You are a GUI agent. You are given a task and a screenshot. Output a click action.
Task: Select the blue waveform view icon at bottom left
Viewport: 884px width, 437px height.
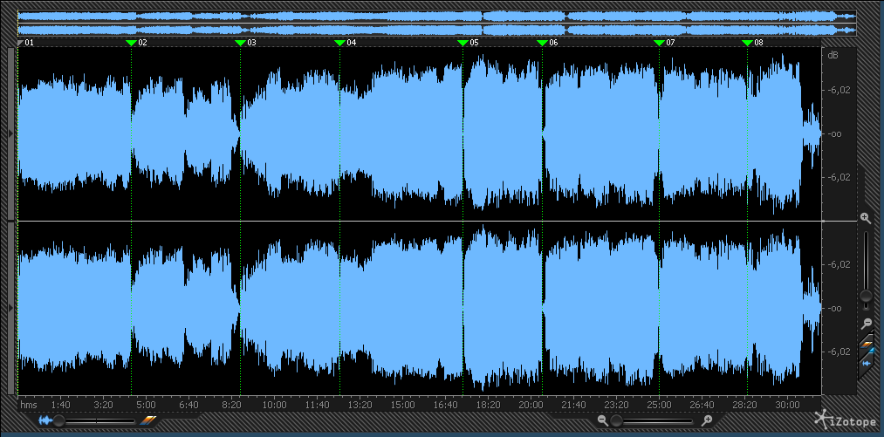45,420
